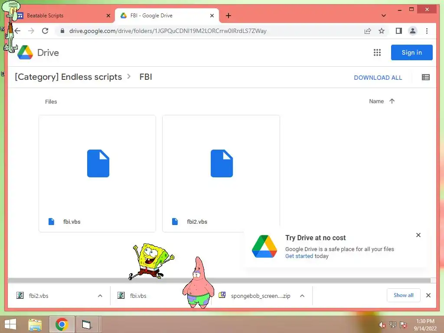This screenshot has width=444, height=333.
Task: Reload the current page
Action: click(x=45, y=31)
